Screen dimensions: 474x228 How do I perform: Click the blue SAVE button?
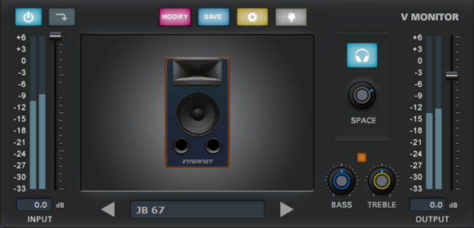point(213,17)
